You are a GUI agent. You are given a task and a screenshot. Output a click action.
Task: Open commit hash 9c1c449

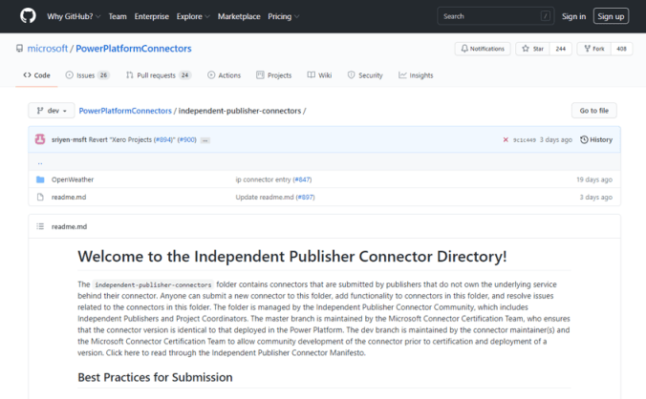[x=524, y=140]
